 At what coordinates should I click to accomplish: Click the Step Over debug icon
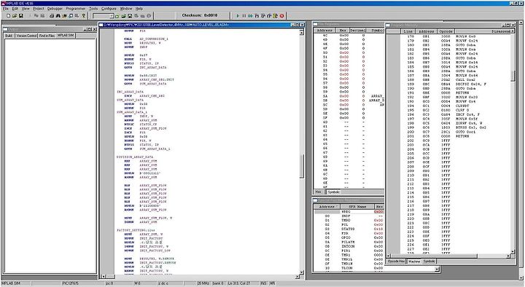pyautogui.click(x=262, y=16)
